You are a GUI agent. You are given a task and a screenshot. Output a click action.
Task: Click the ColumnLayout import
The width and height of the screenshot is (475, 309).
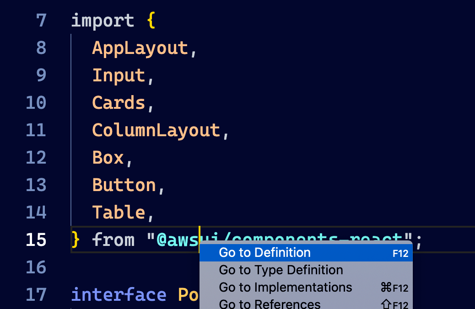[156, 130]
